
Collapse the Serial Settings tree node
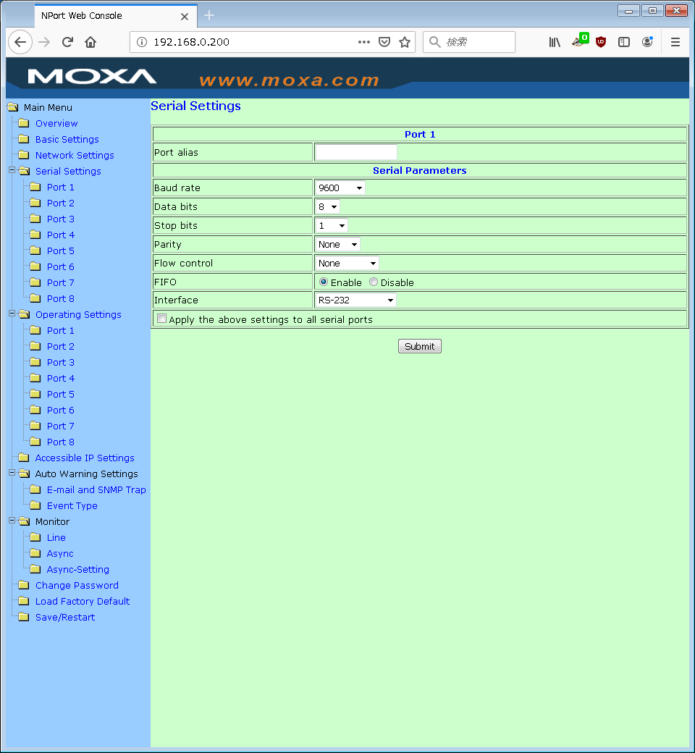pos(12,170)
